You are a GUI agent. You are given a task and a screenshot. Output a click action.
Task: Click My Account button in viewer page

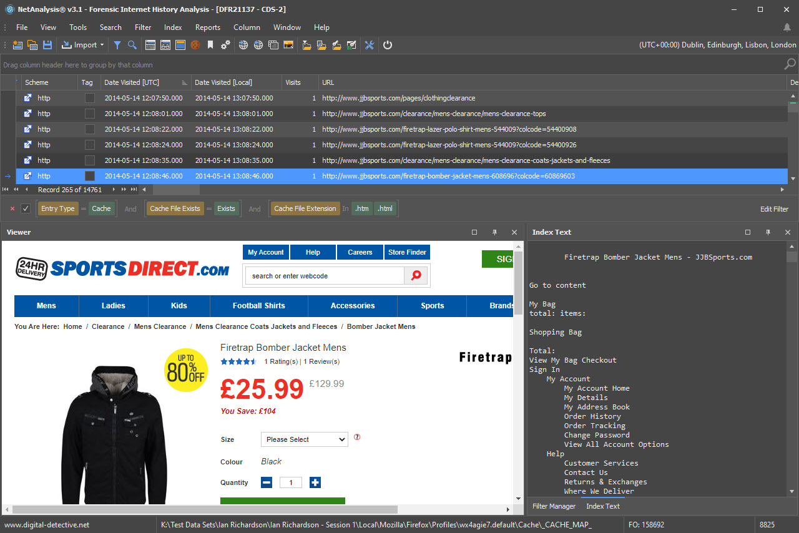tap(266, 252)
